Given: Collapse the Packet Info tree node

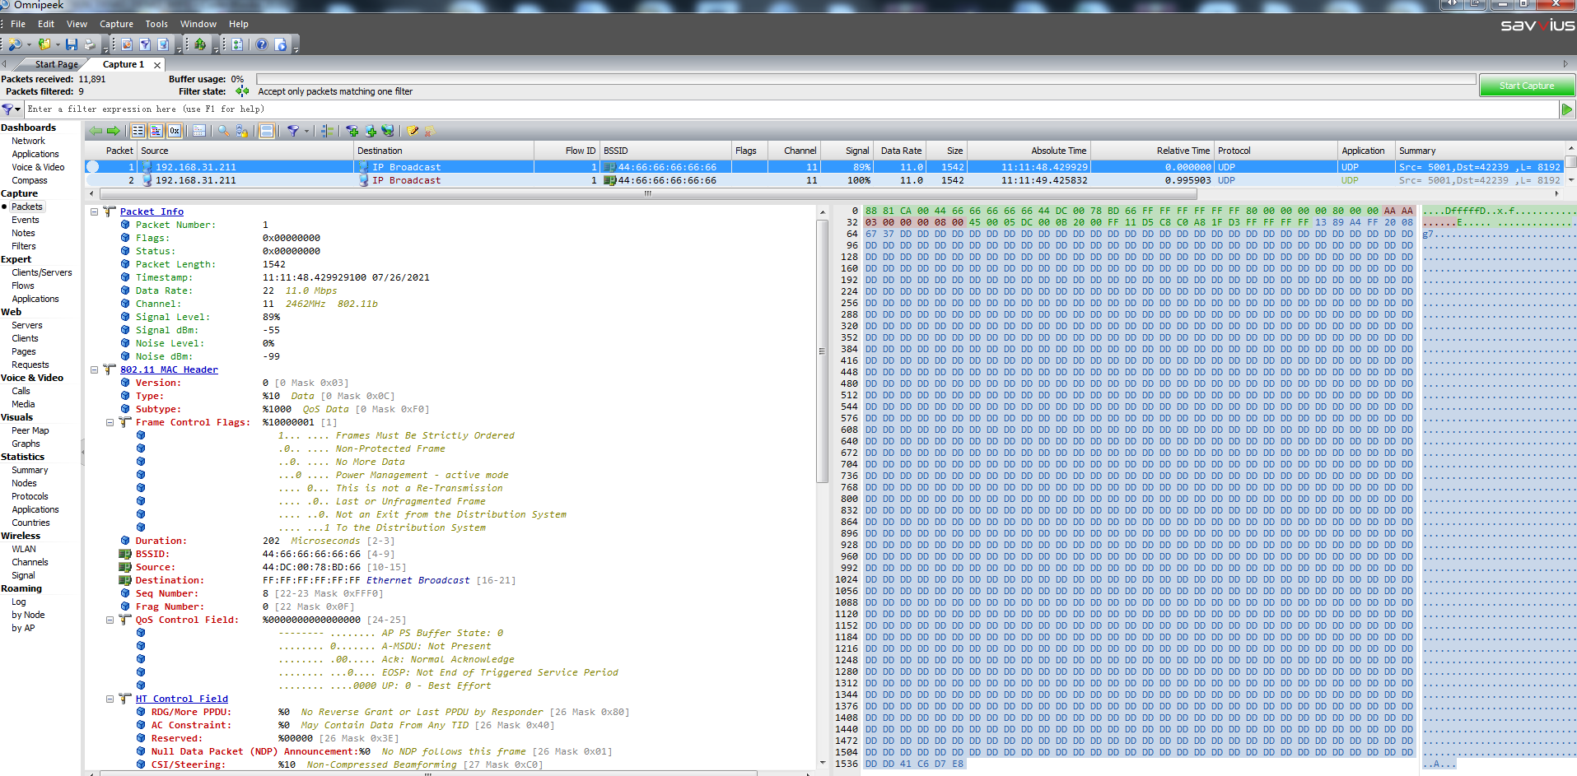Looking at the screenshot, I should (x=94, y=211).
